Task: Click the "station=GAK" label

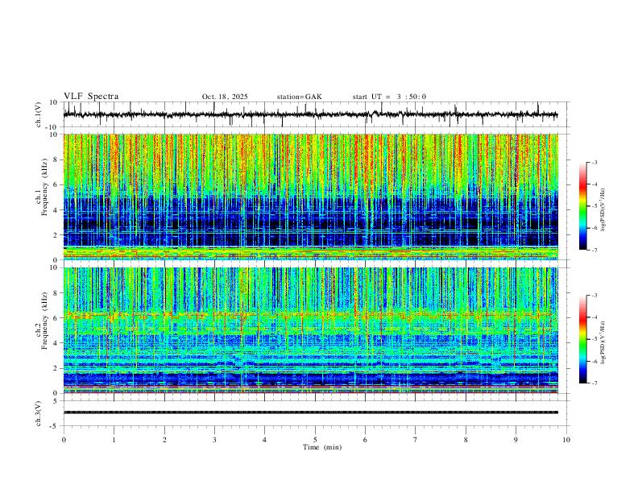Action: tap(299, 97)
